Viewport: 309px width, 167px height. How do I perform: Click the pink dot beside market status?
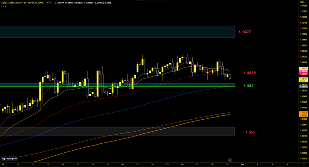click(x=51, y=3)
